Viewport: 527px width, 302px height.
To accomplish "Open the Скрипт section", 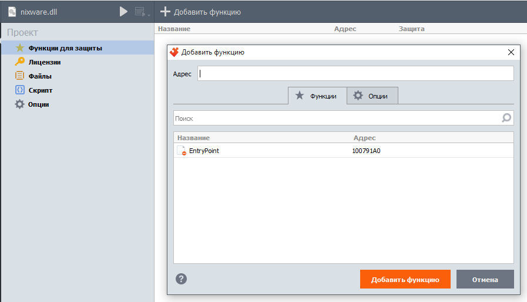I will tap(41, 90).
